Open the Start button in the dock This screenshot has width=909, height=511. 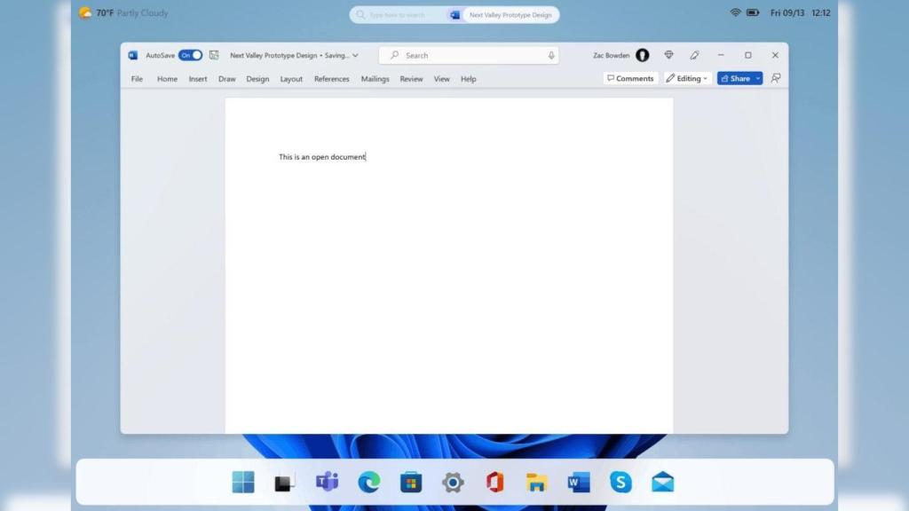pos(243,482)
